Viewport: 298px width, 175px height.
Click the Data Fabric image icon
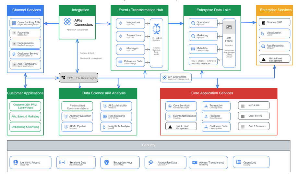(229, 28)
